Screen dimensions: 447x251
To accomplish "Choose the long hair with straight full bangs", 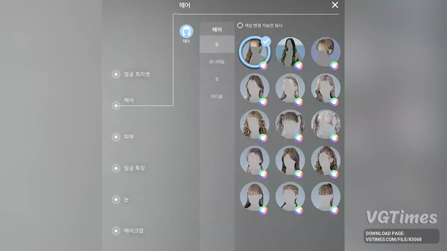I will pos(254,197).
